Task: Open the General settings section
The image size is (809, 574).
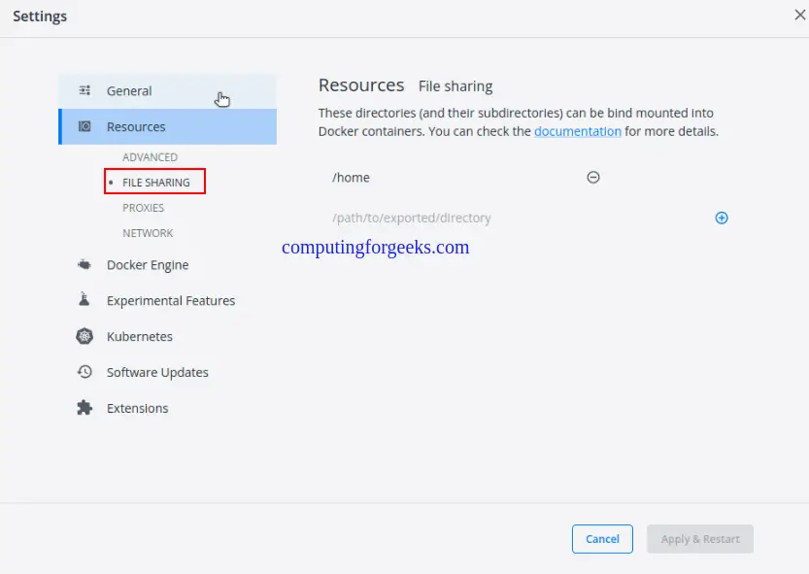Action: (168, 91)
